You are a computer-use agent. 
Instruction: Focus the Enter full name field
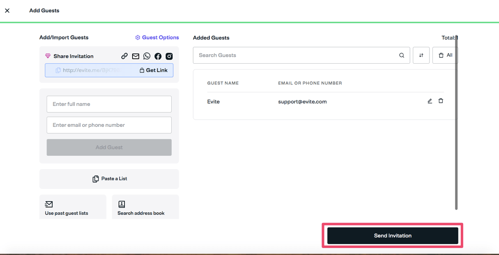[x=109, y=104]
